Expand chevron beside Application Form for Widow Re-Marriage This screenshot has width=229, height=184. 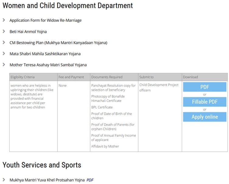(x=4, y=20)
